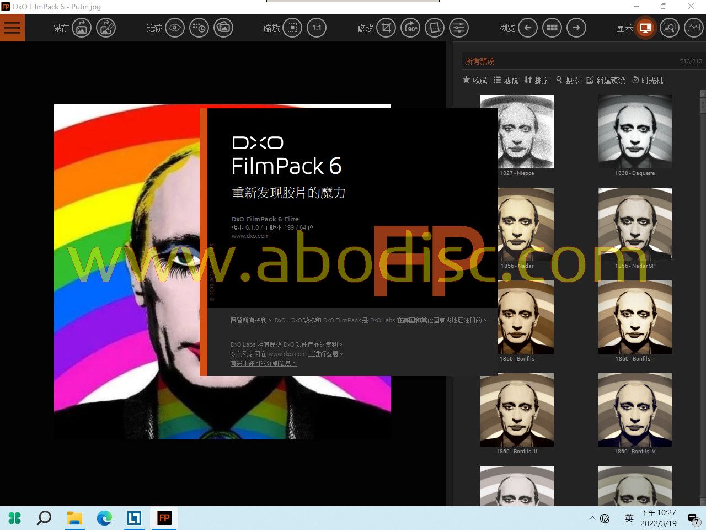Toggle the presets panel display button

pyautogui.click(x=645, y=28)
